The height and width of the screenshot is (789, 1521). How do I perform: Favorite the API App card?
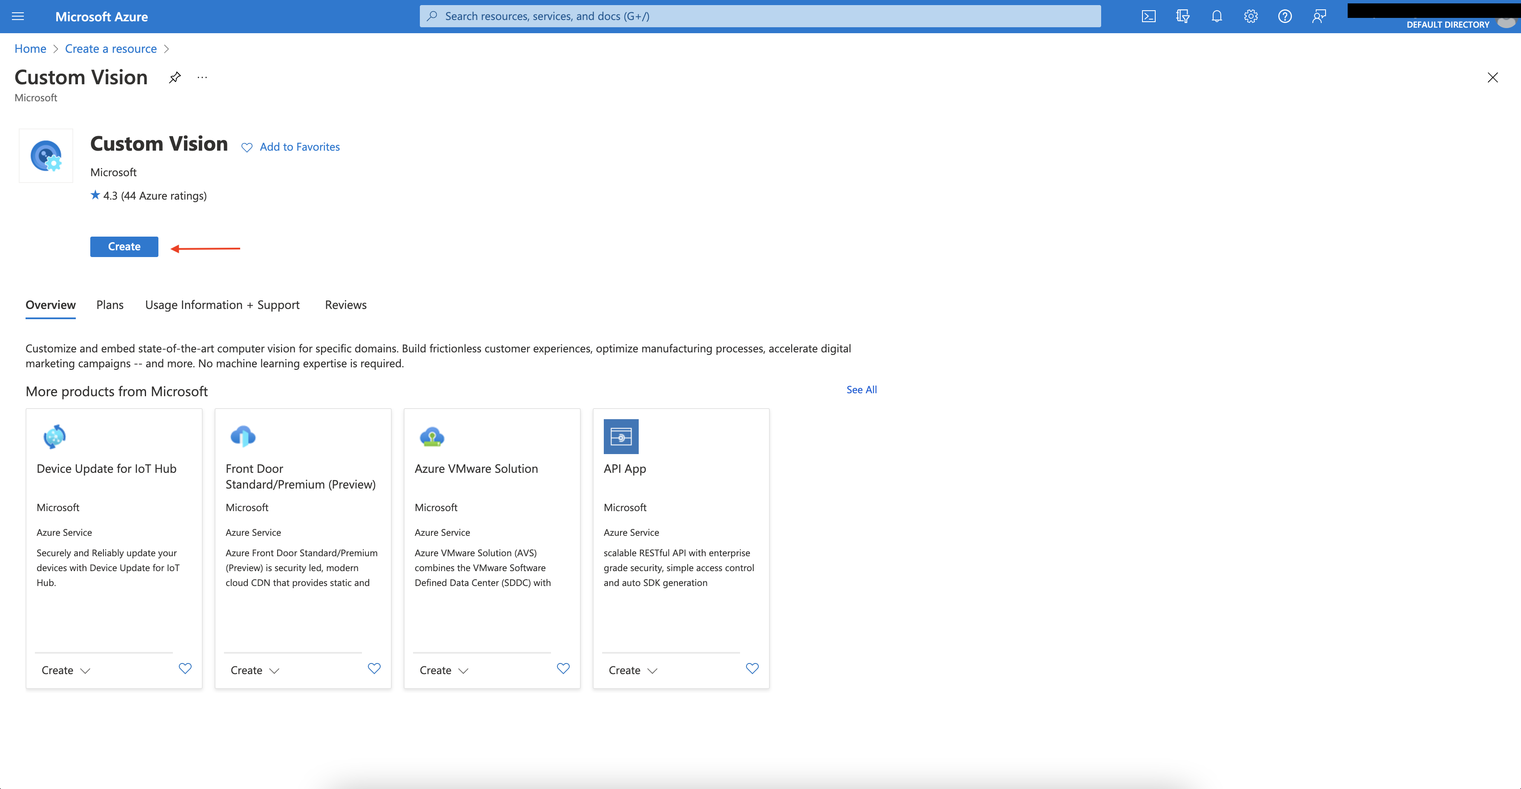pyautogui.click(x=752, y=669)
